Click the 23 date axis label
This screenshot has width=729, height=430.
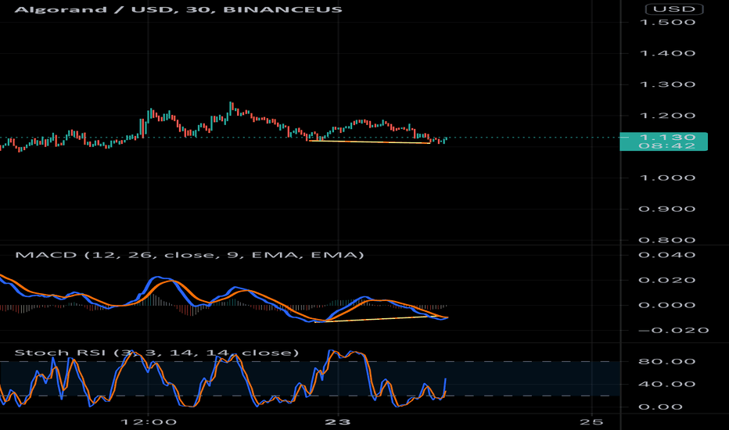tap(338, 422)
